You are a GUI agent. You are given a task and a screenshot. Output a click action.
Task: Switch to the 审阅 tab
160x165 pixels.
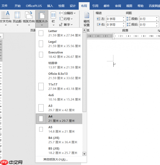click(118, 6)
